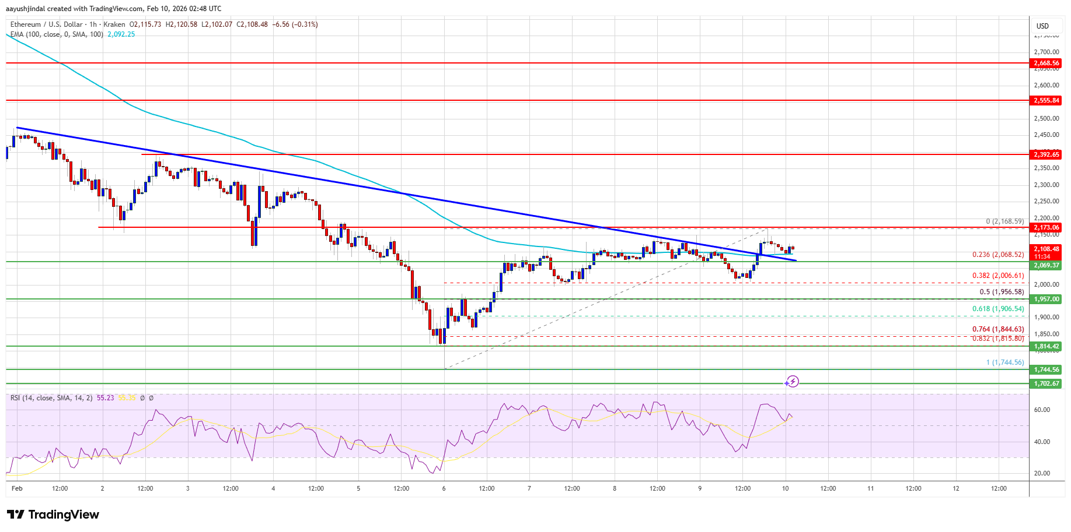Viewport: 1071px width, 532px height.
Task: Open the 1h timeframe in the symbol legend
Action: (x=92, y=24)
